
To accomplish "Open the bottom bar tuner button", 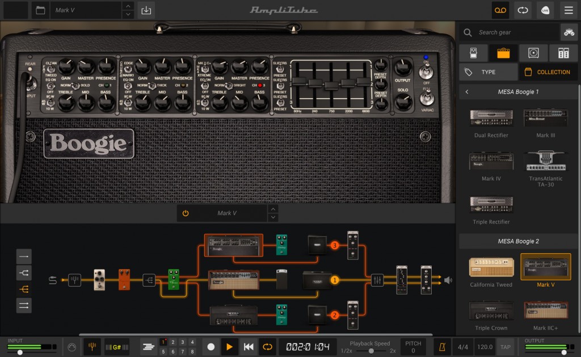I will (x=92, y=347).
